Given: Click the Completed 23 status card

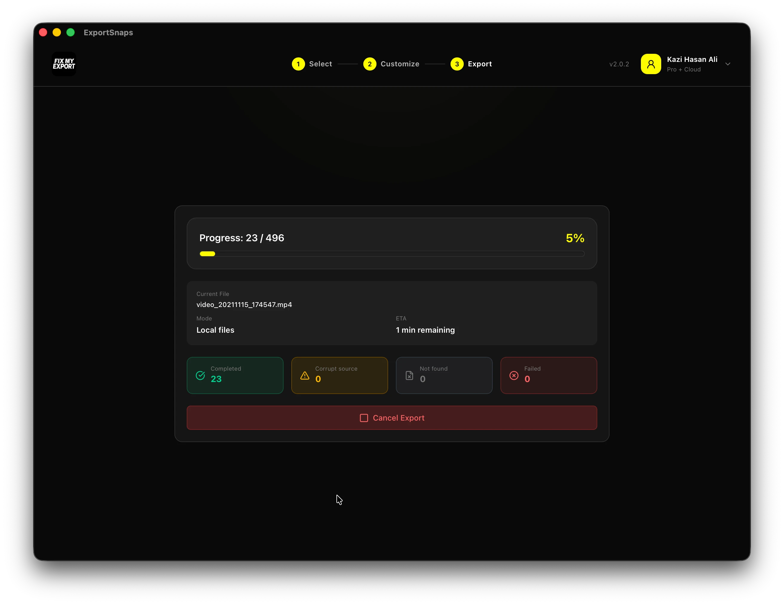Looking at the screenshot, I should [235, 375].
